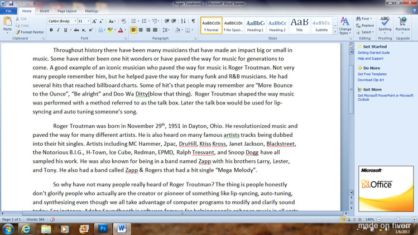This screenshot has height=235, width=418.
Task: Run Spelling check
Action: point(385,25)
